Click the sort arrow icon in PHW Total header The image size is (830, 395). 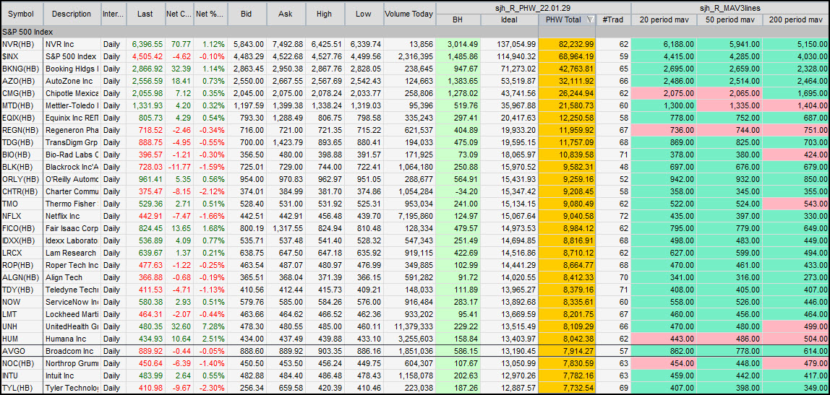click(x=590, y=19)
